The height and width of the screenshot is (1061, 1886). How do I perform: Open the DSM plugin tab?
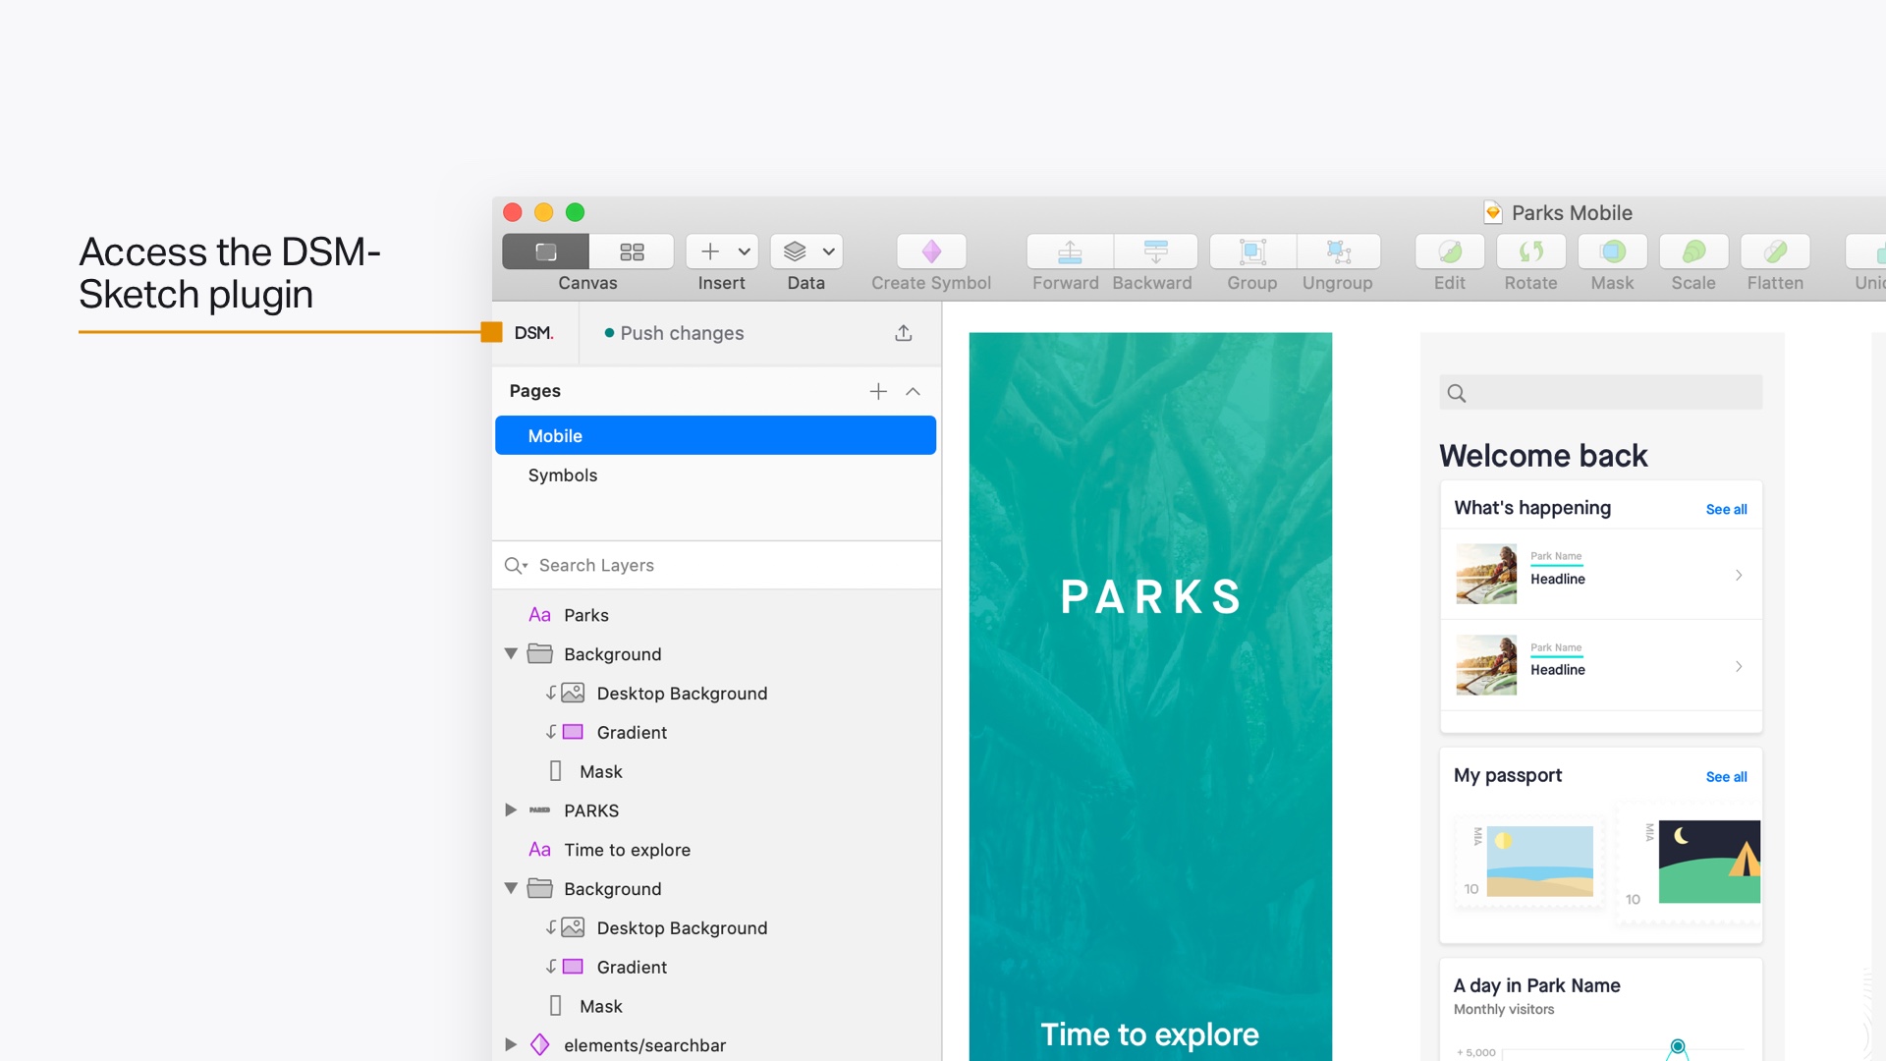pos(533,333)
